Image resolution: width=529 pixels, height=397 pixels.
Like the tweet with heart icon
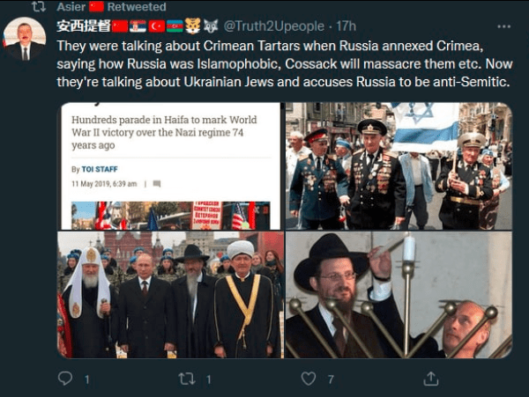pyautogui.click(x=308, y=379)
